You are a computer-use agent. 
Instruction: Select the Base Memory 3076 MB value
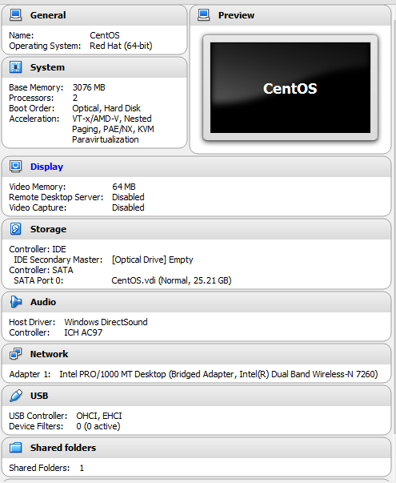click(x=89, y=87)
